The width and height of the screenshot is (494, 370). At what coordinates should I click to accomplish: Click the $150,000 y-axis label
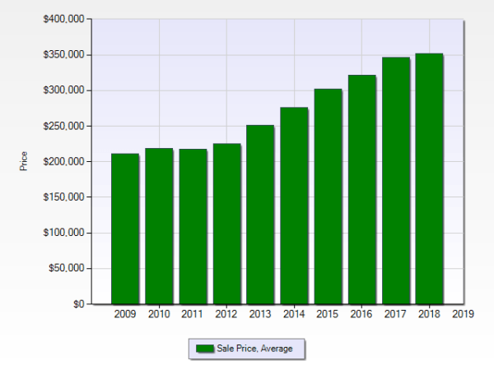coord(64,197)
